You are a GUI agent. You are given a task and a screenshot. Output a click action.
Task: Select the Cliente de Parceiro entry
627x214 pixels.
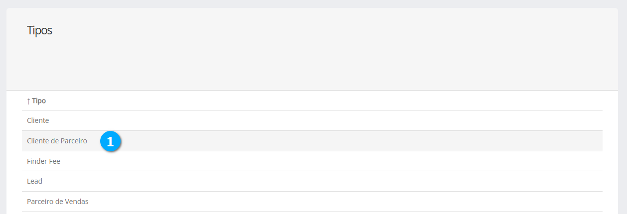tap(57, 141)
